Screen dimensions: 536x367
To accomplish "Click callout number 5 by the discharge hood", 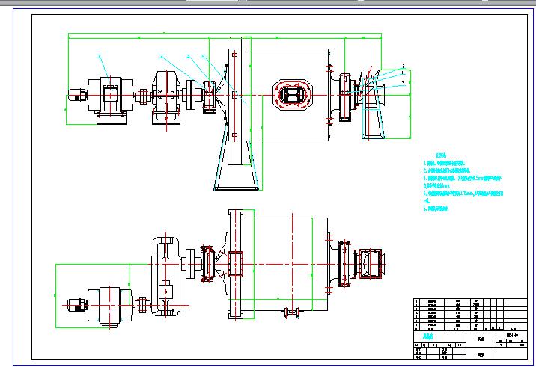I will (x=403, y=67).
